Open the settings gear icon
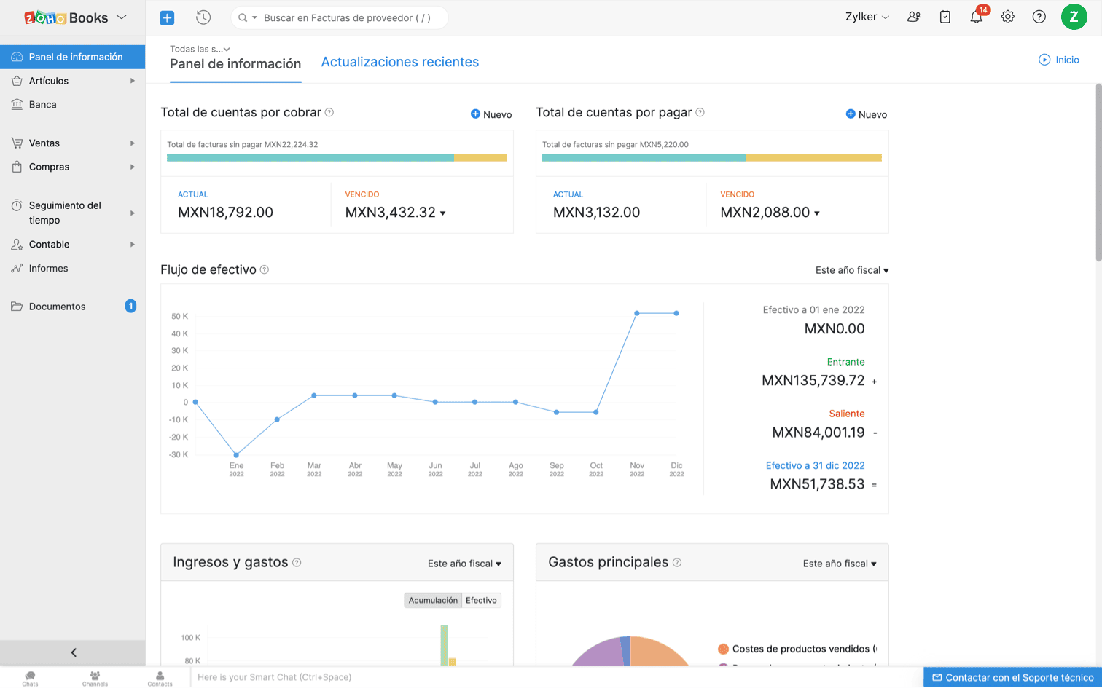 tap(1007, 17)
